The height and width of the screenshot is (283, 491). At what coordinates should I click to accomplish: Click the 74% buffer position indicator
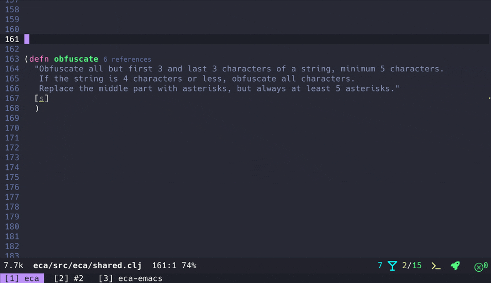pyautogui.click(x=189, y=266)
